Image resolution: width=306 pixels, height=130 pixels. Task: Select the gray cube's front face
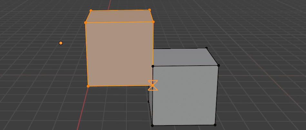(185, 95)
